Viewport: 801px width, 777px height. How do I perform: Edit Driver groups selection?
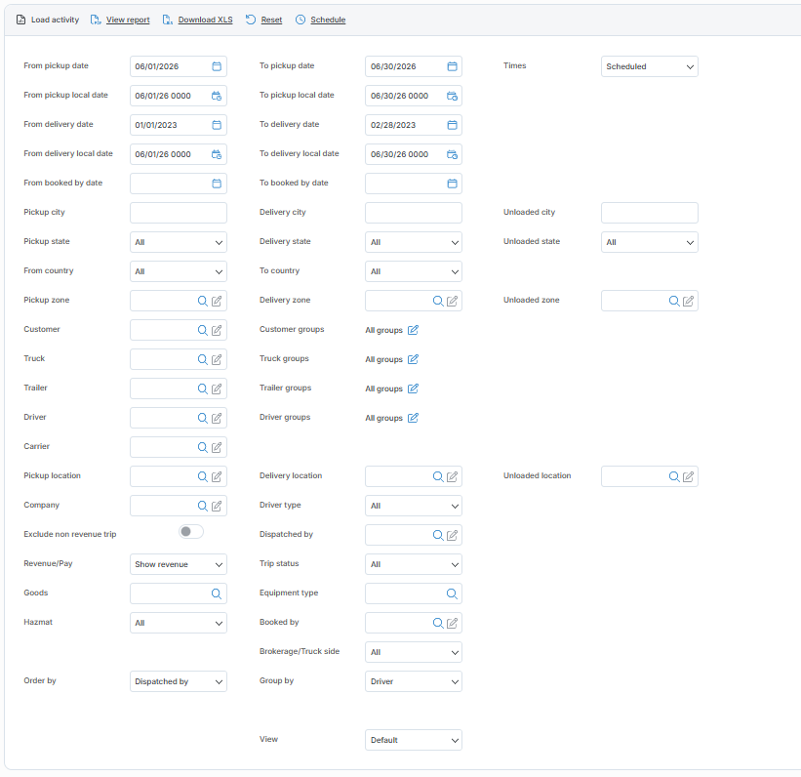tap(413, 418)
